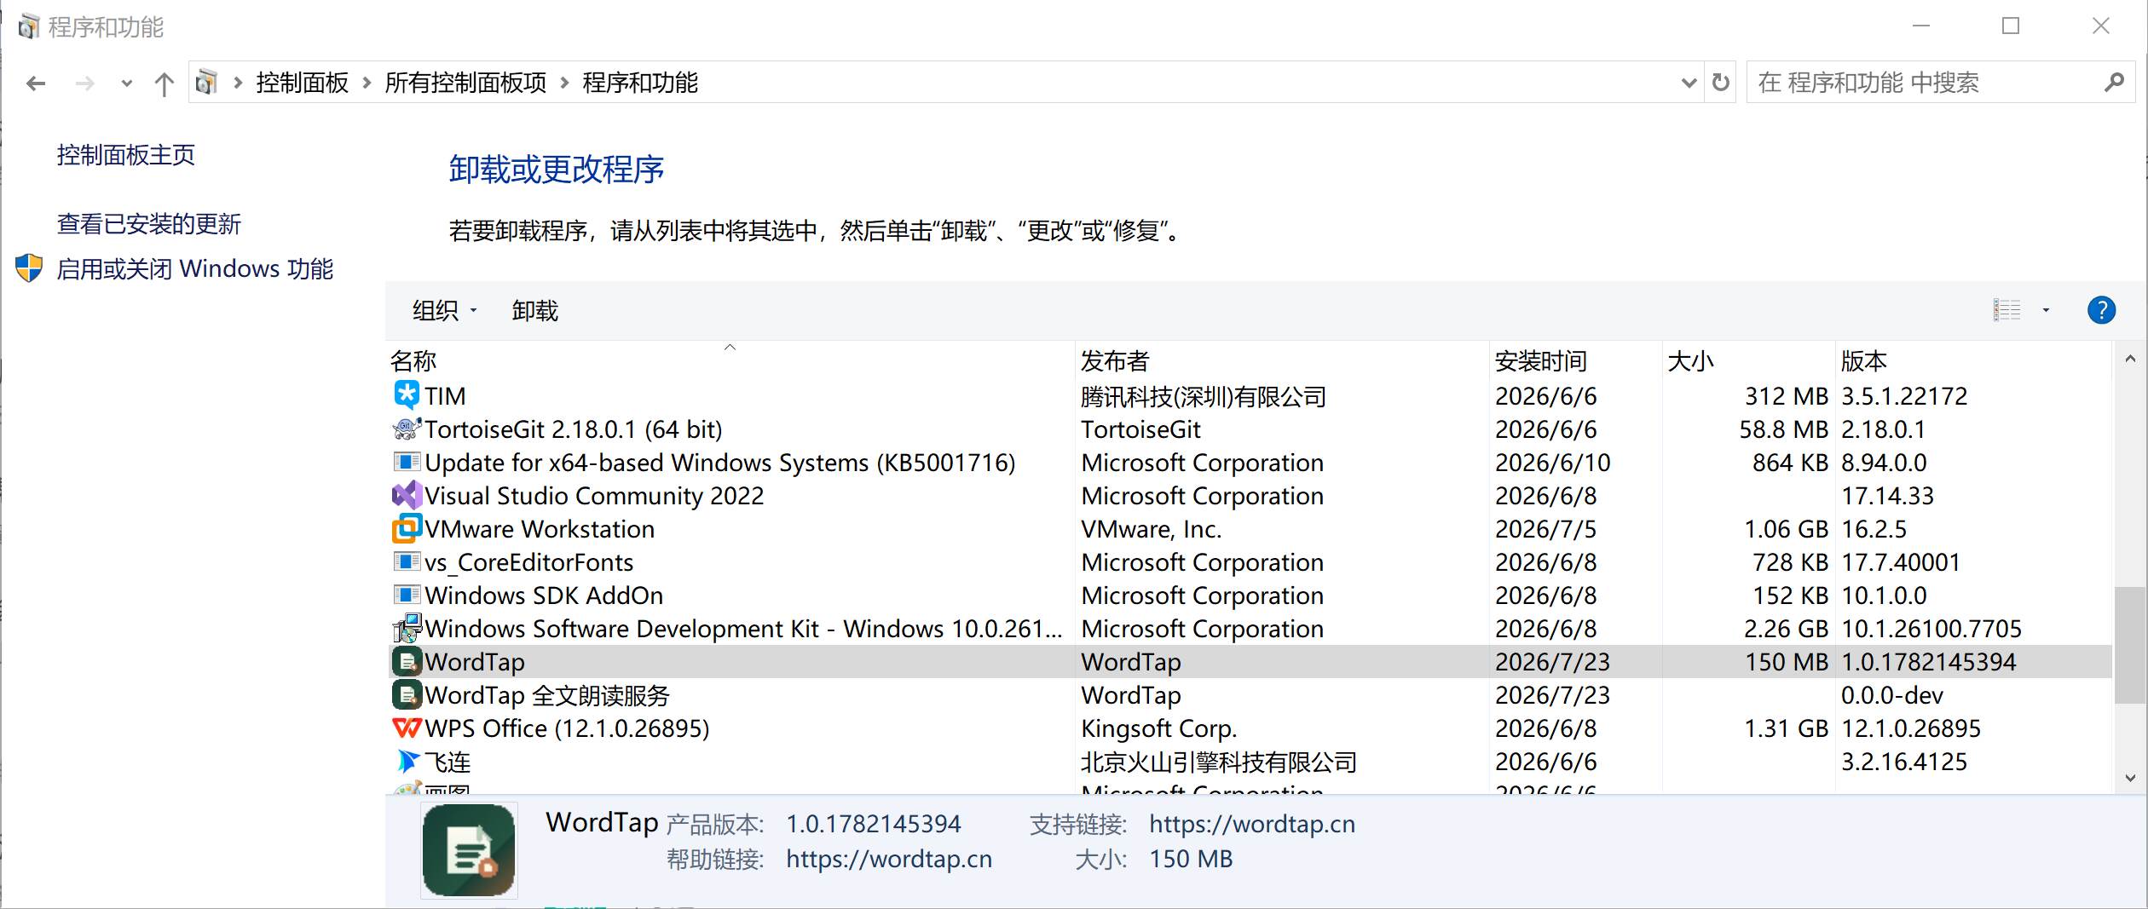Go back with the back arrow

click(36, 83)
